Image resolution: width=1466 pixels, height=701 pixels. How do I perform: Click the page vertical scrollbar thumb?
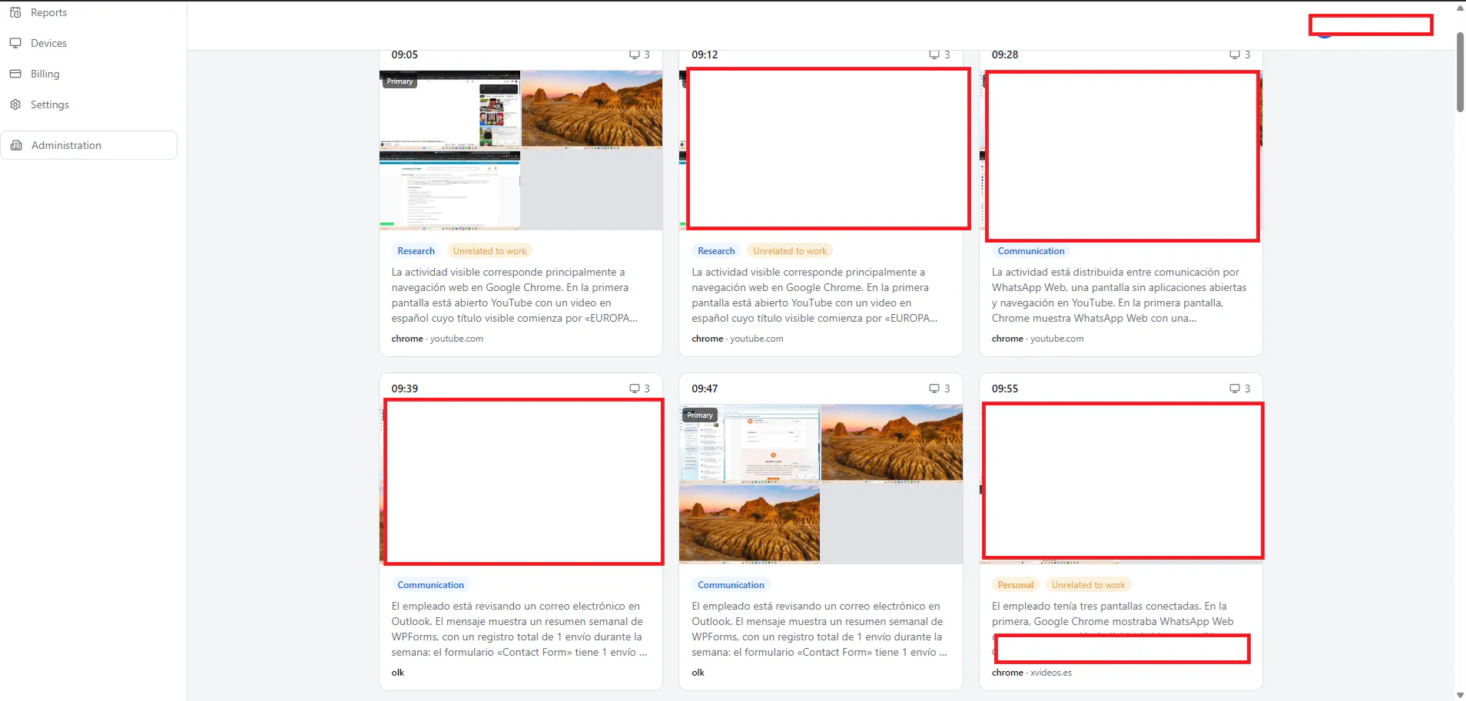tap(1460, 72)
